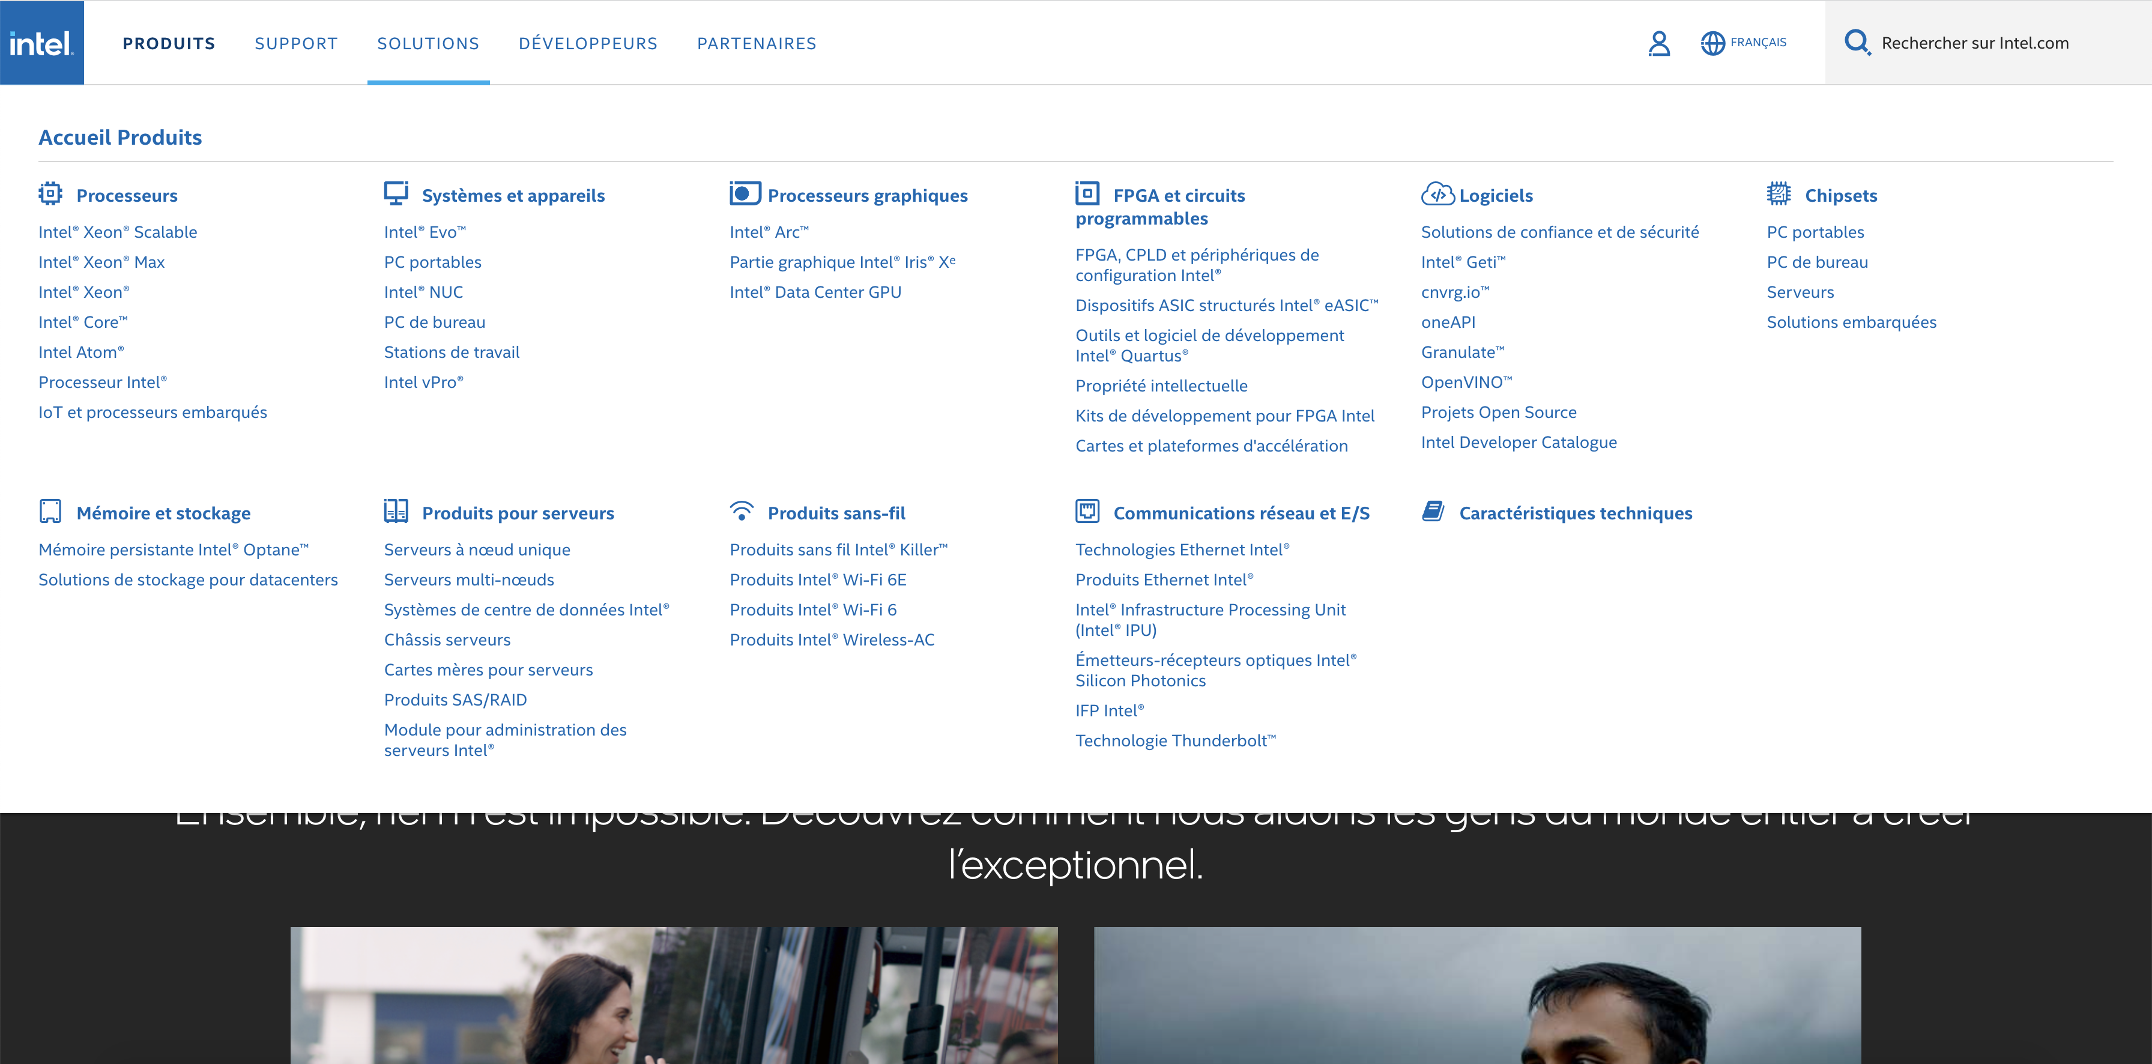The width and height of the screenshot is (2152, 1064).
Task: Open Produits sans fil Intel Killer
Action: (839, 549)
